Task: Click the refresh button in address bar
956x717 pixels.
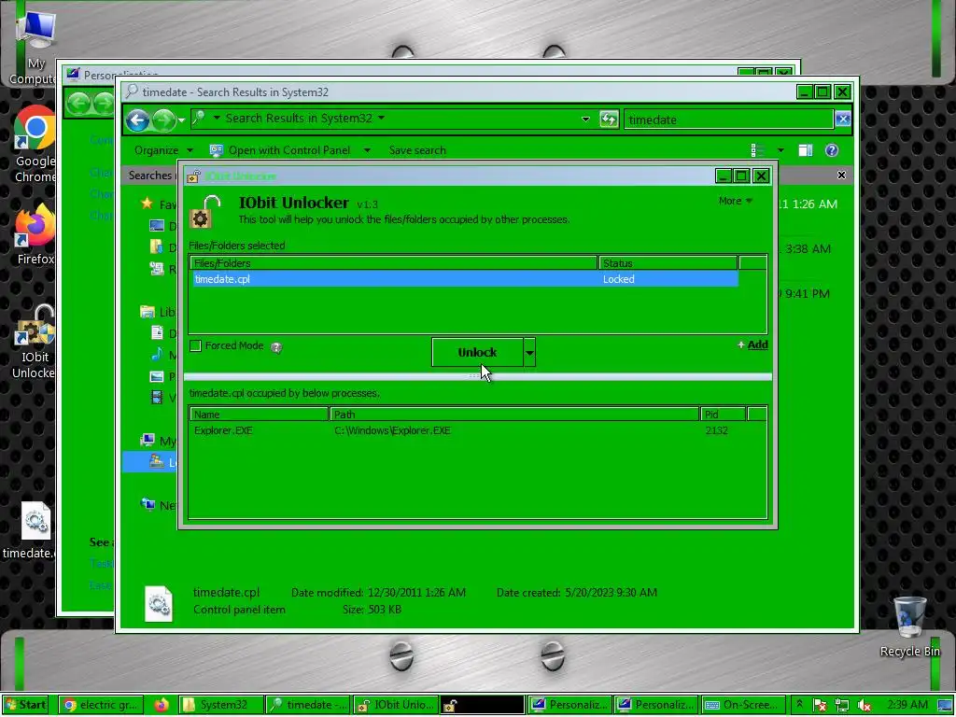Action: pos(609,119)
